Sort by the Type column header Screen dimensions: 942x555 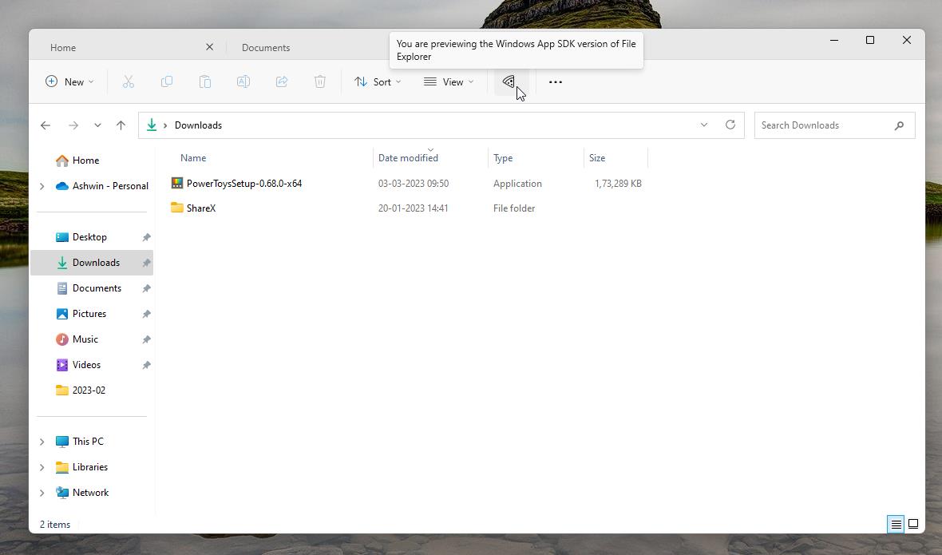[x=503, y=158]
